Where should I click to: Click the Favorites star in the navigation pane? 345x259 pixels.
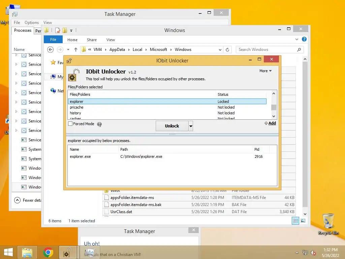click(53, 62)
